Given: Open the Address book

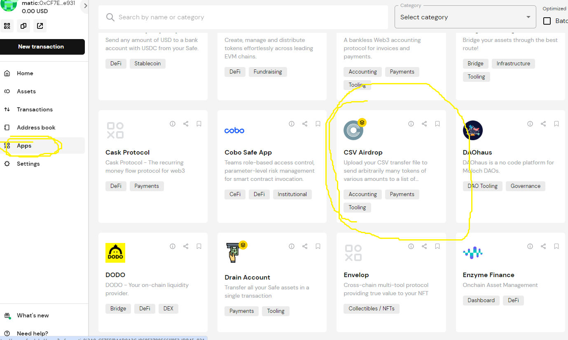Looking at the screenshot, I should click(x=42, y=127).
